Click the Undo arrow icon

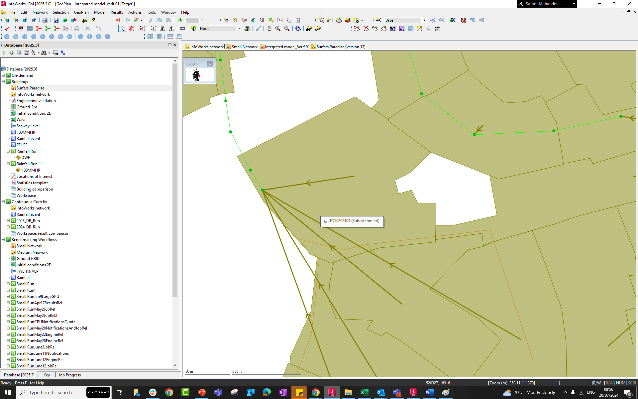(118, 20)
